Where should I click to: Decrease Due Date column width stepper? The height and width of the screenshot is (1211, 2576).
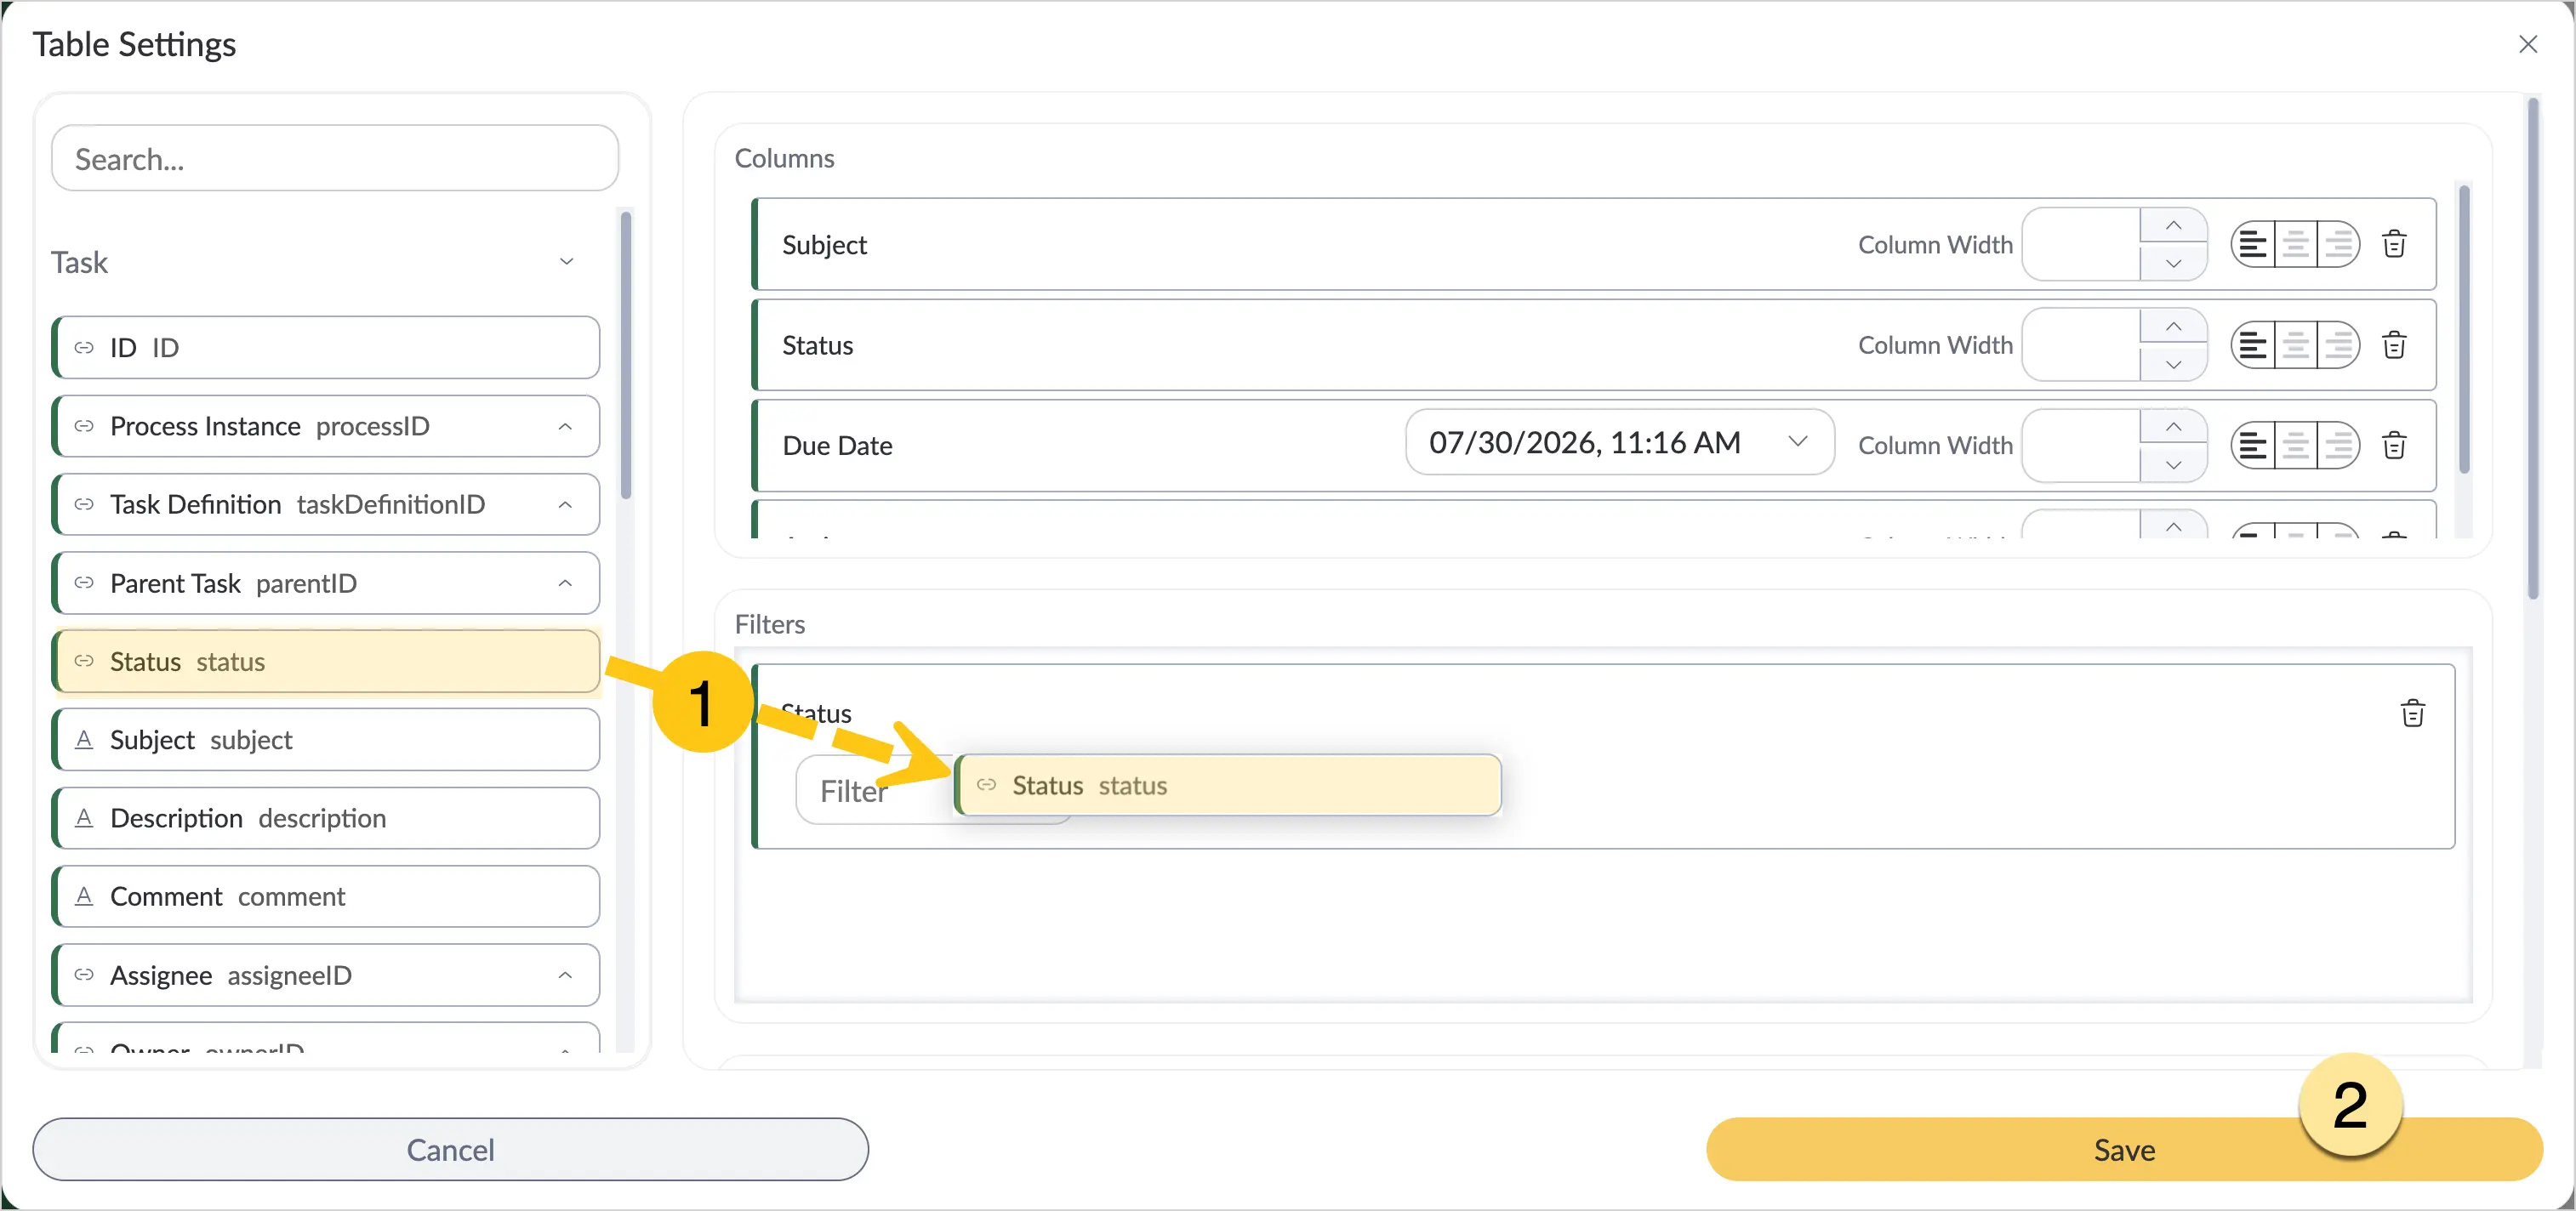tap(2173, 464)
